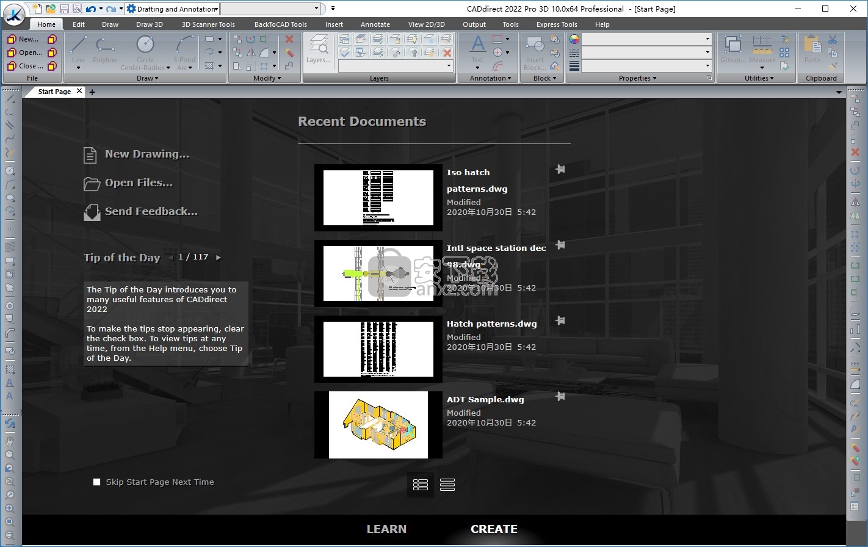The image size is (868, 547).
Task: Click Close ... in File panel
Action: [x=26, y=66]
